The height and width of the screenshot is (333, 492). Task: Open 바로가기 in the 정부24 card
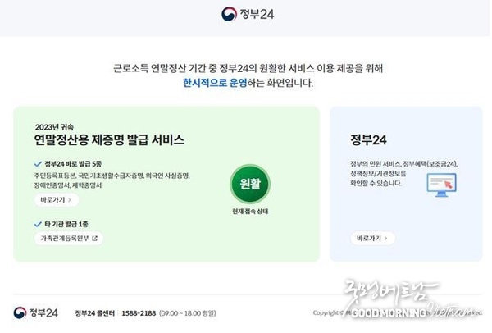372,239
